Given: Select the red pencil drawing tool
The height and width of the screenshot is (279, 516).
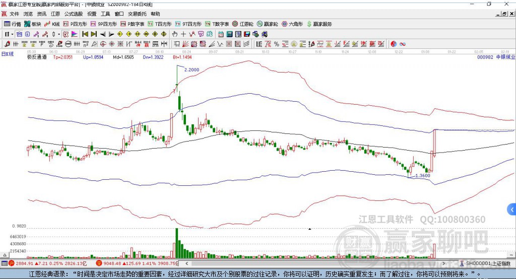Looking at the screenshot, I should (7, 44).
